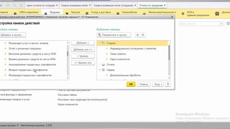Image resolution: width=230 pixels, height=129 pixels.
Task: Close the Сверки взаиморасчетов tab
Action: pos(90,5)
